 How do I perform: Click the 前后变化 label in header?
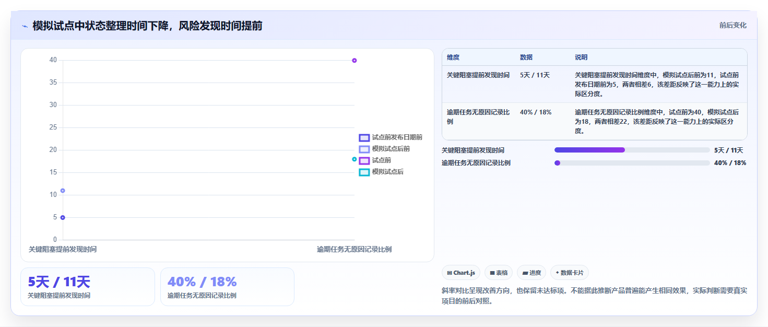click(x=732, y=25)
